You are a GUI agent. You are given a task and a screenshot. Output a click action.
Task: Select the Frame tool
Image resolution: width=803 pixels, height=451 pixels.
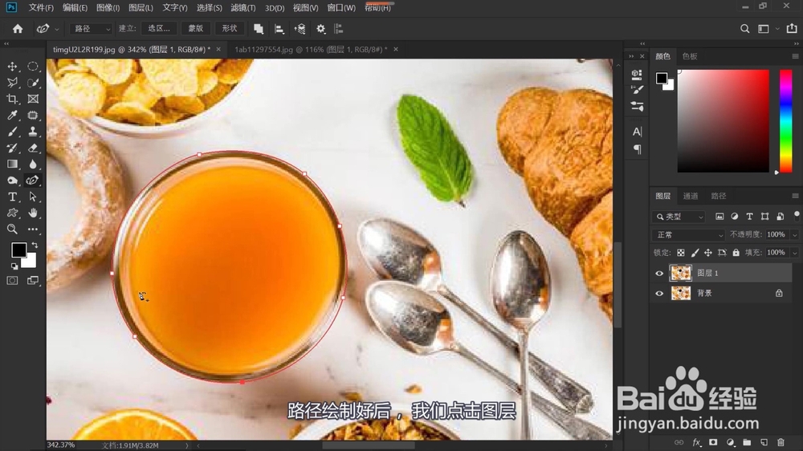pyautogui.click(x=33, y=100)
